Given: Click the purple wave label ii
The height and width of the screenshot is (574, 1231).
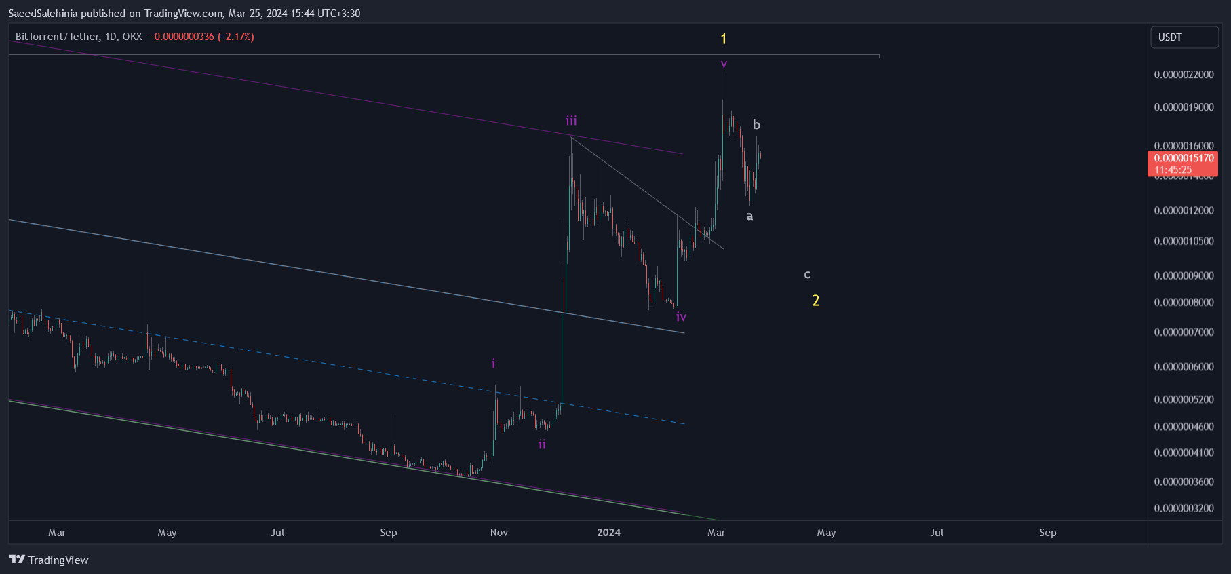Looking at the screenshot, I should 542,444.
